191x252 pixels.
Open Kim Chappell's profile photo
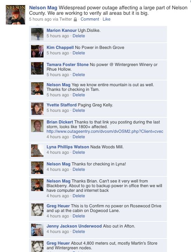pos(37,51)
